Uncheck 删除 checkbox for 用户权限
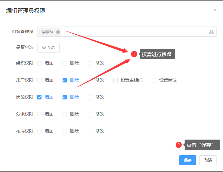This screenshot has width=223, height=172. coord(65,80)
